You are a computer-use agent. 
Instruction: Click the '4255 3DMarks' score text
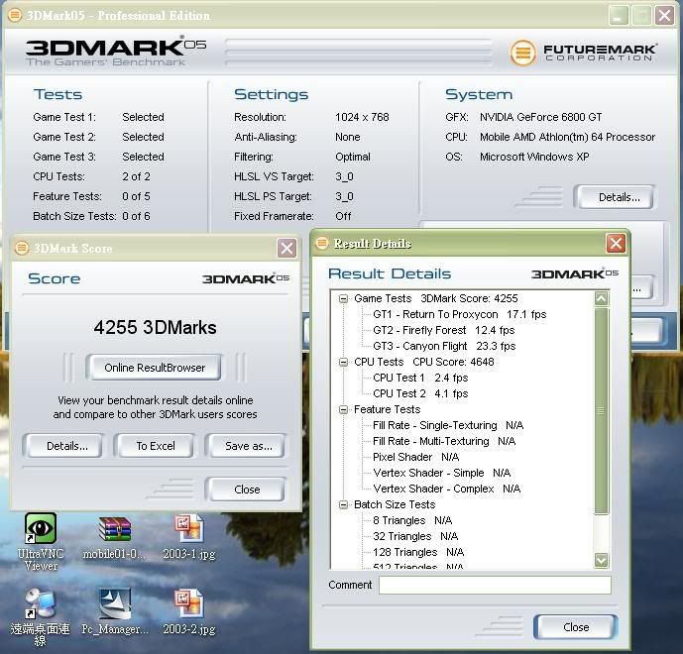tap(155, 327)
